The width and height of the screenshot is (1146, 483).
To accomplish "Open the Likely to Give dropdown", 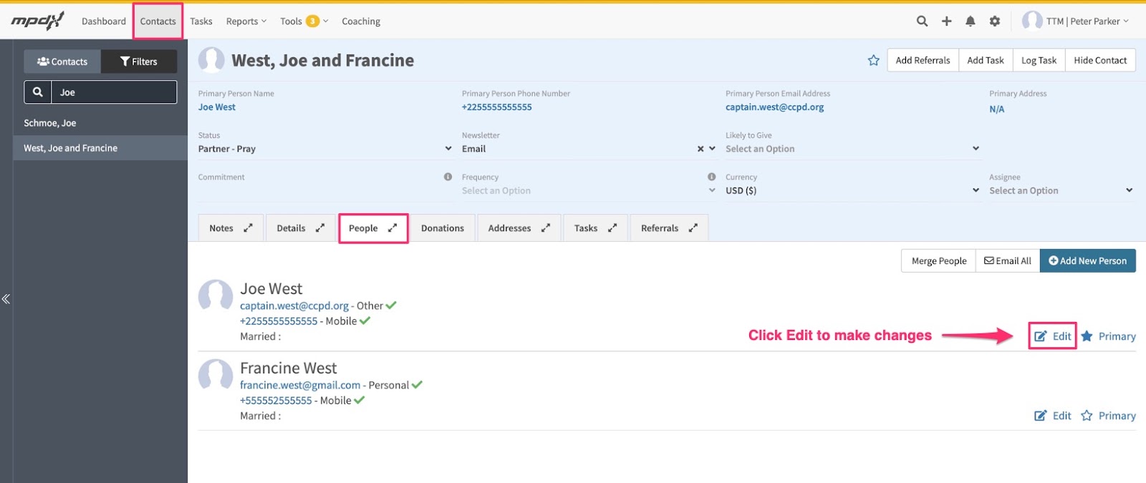I will pos(852,149).
